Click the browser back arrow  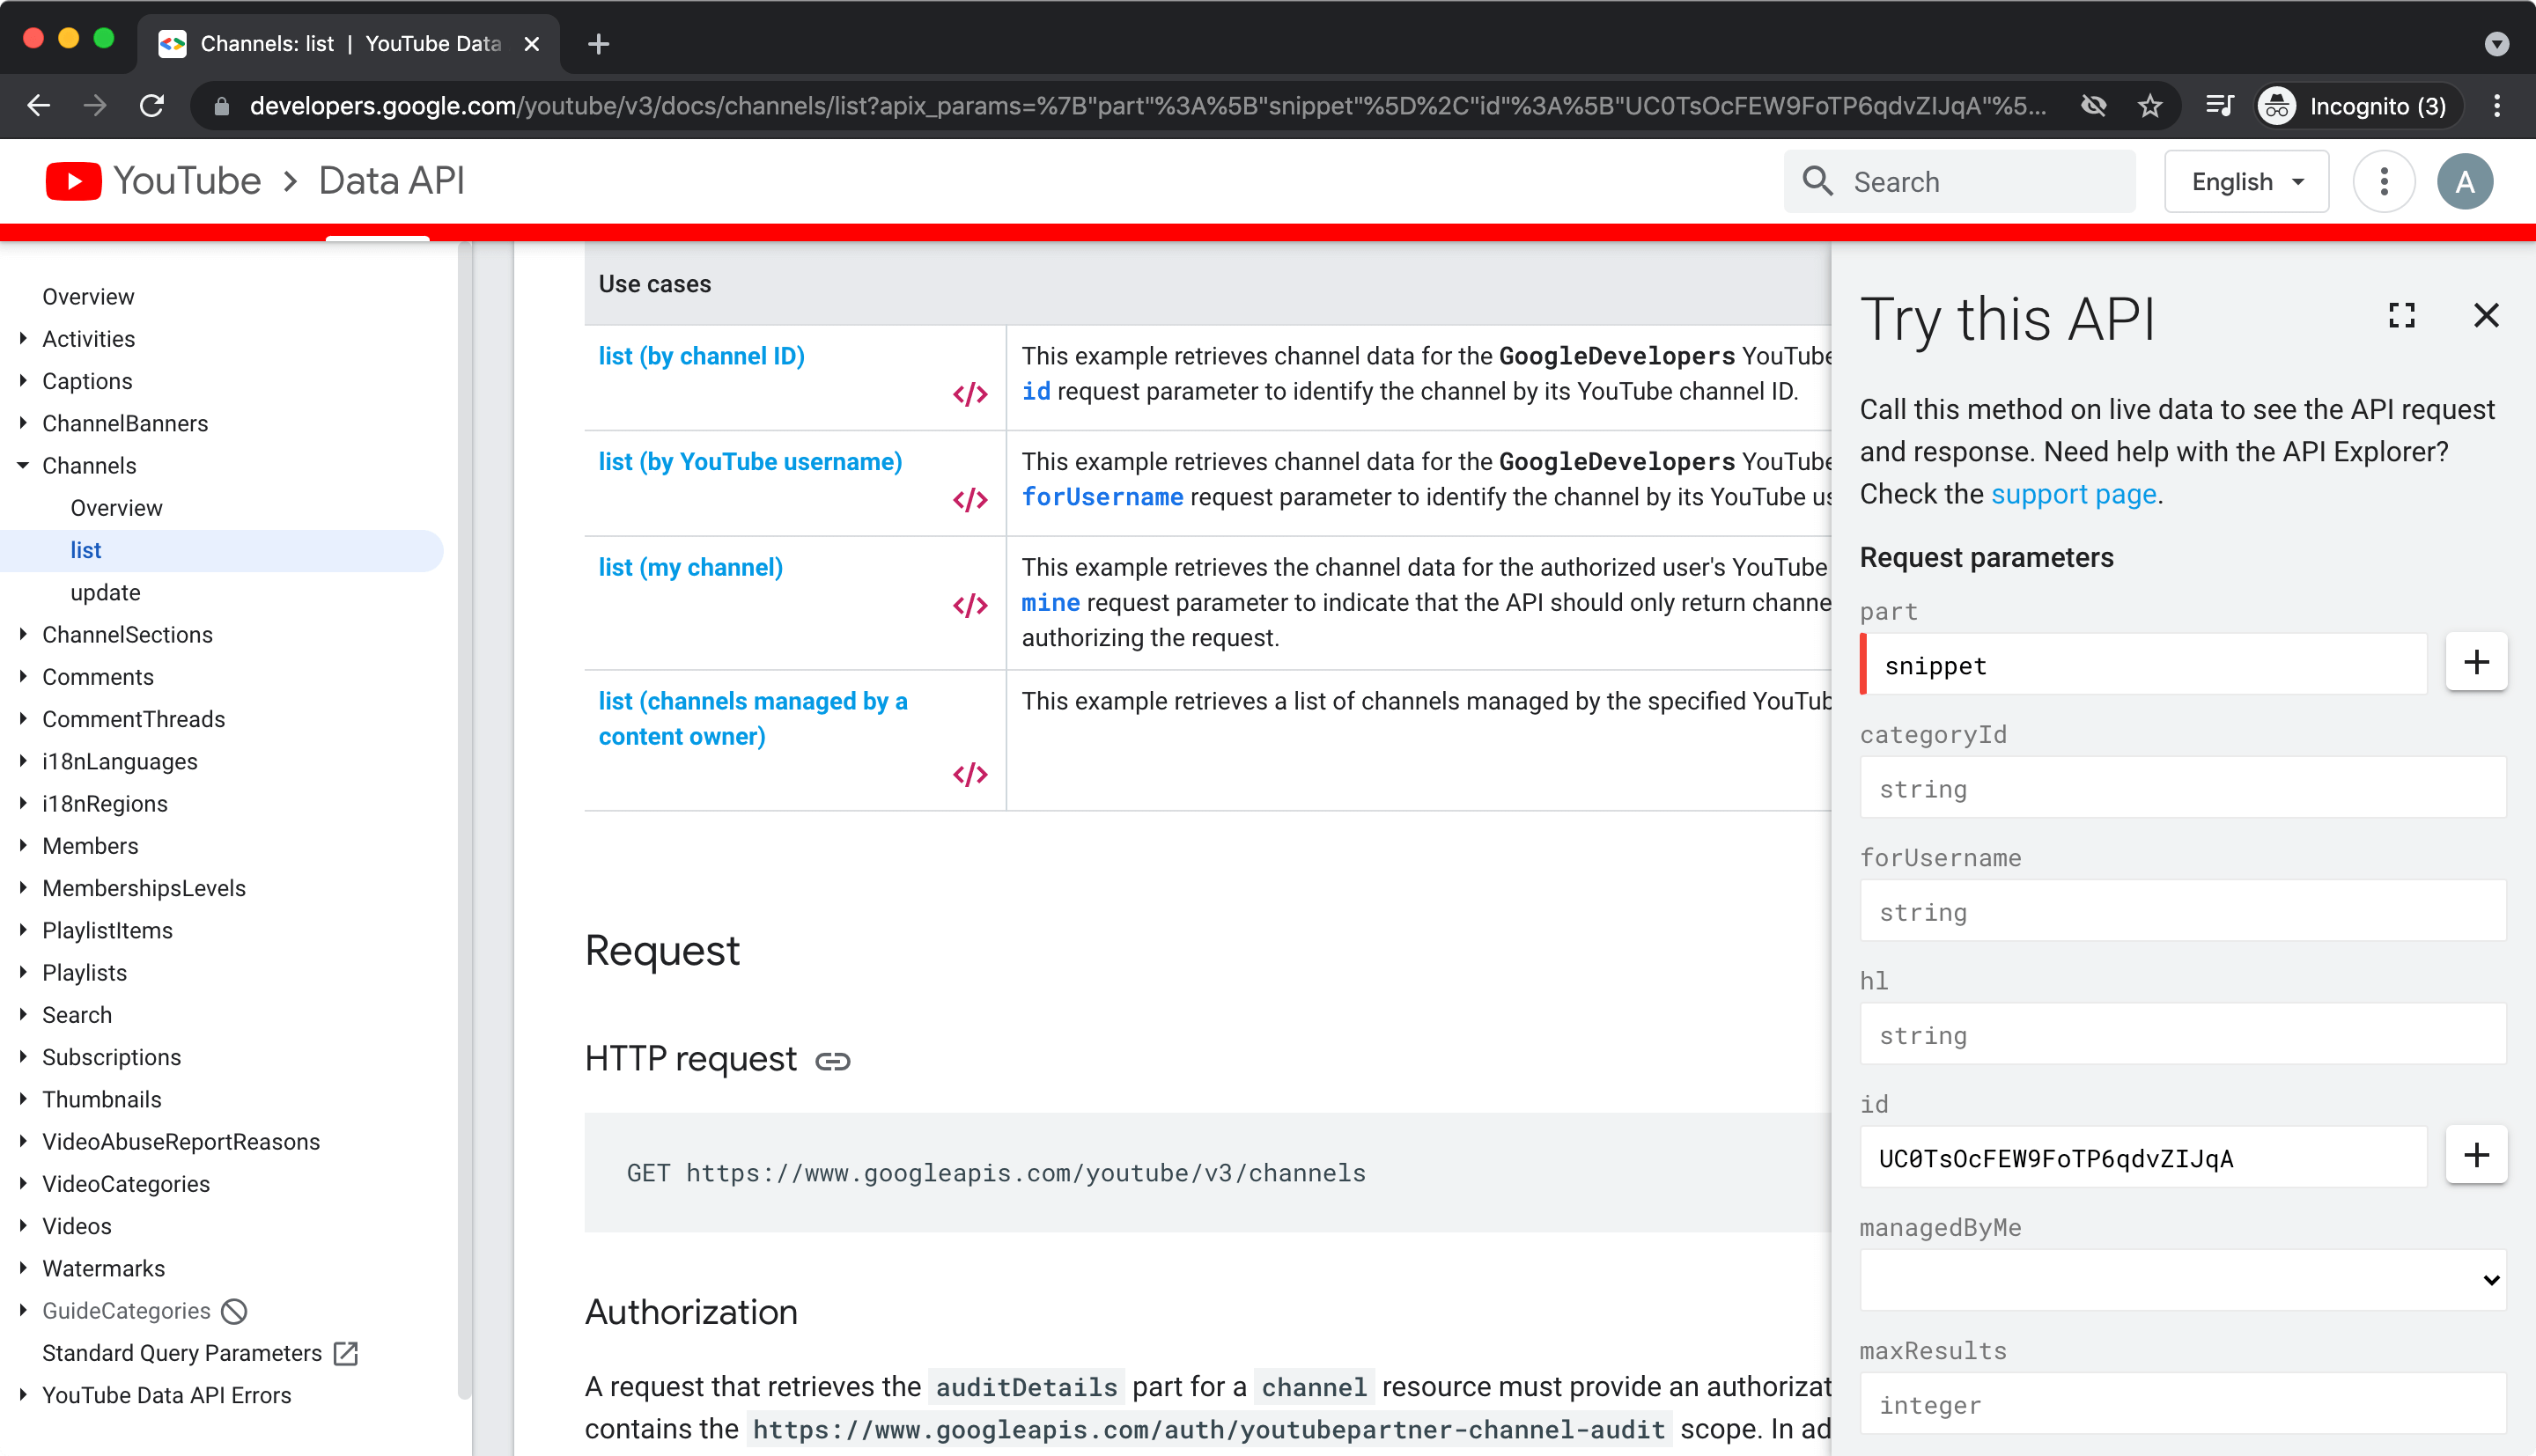coord(38,106)
